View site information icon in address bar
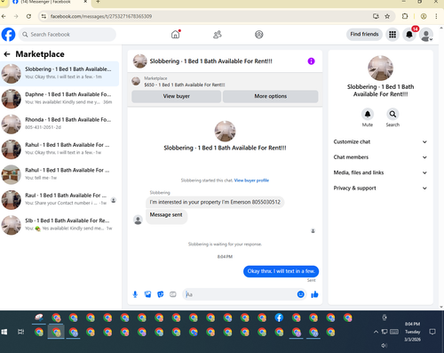 pyautogui.click(x=44, y=16)
